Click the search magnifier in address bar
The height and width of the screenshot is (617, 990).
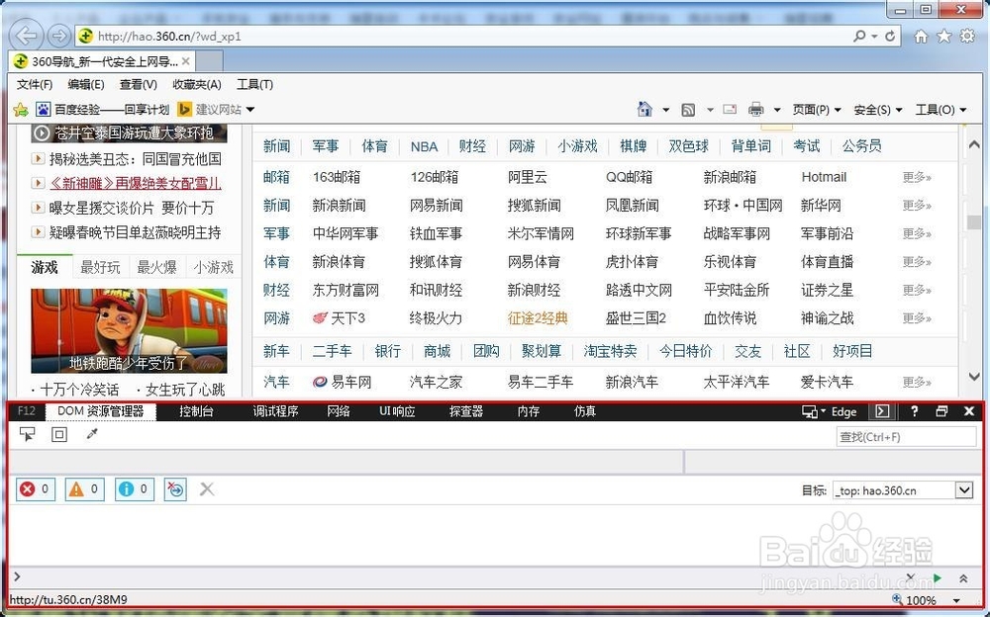pos(859,36)
